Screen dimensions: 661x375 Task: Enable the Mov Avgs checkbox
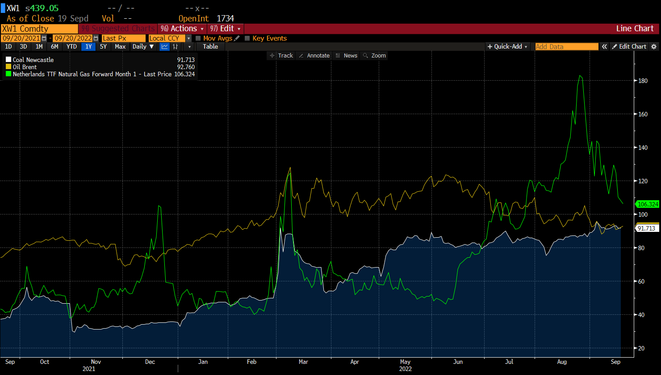pyautogui.click(x=198, y=38)
